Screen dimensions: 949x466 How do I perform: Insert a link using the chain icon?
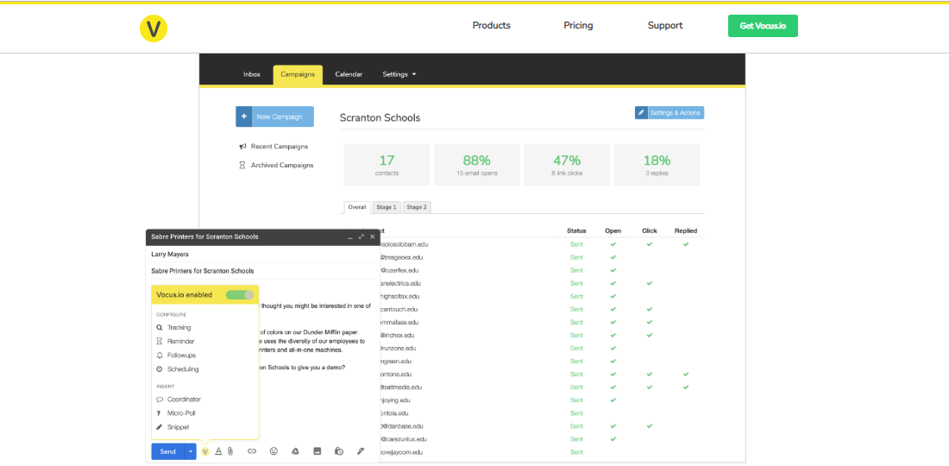(x=252, y=450)
